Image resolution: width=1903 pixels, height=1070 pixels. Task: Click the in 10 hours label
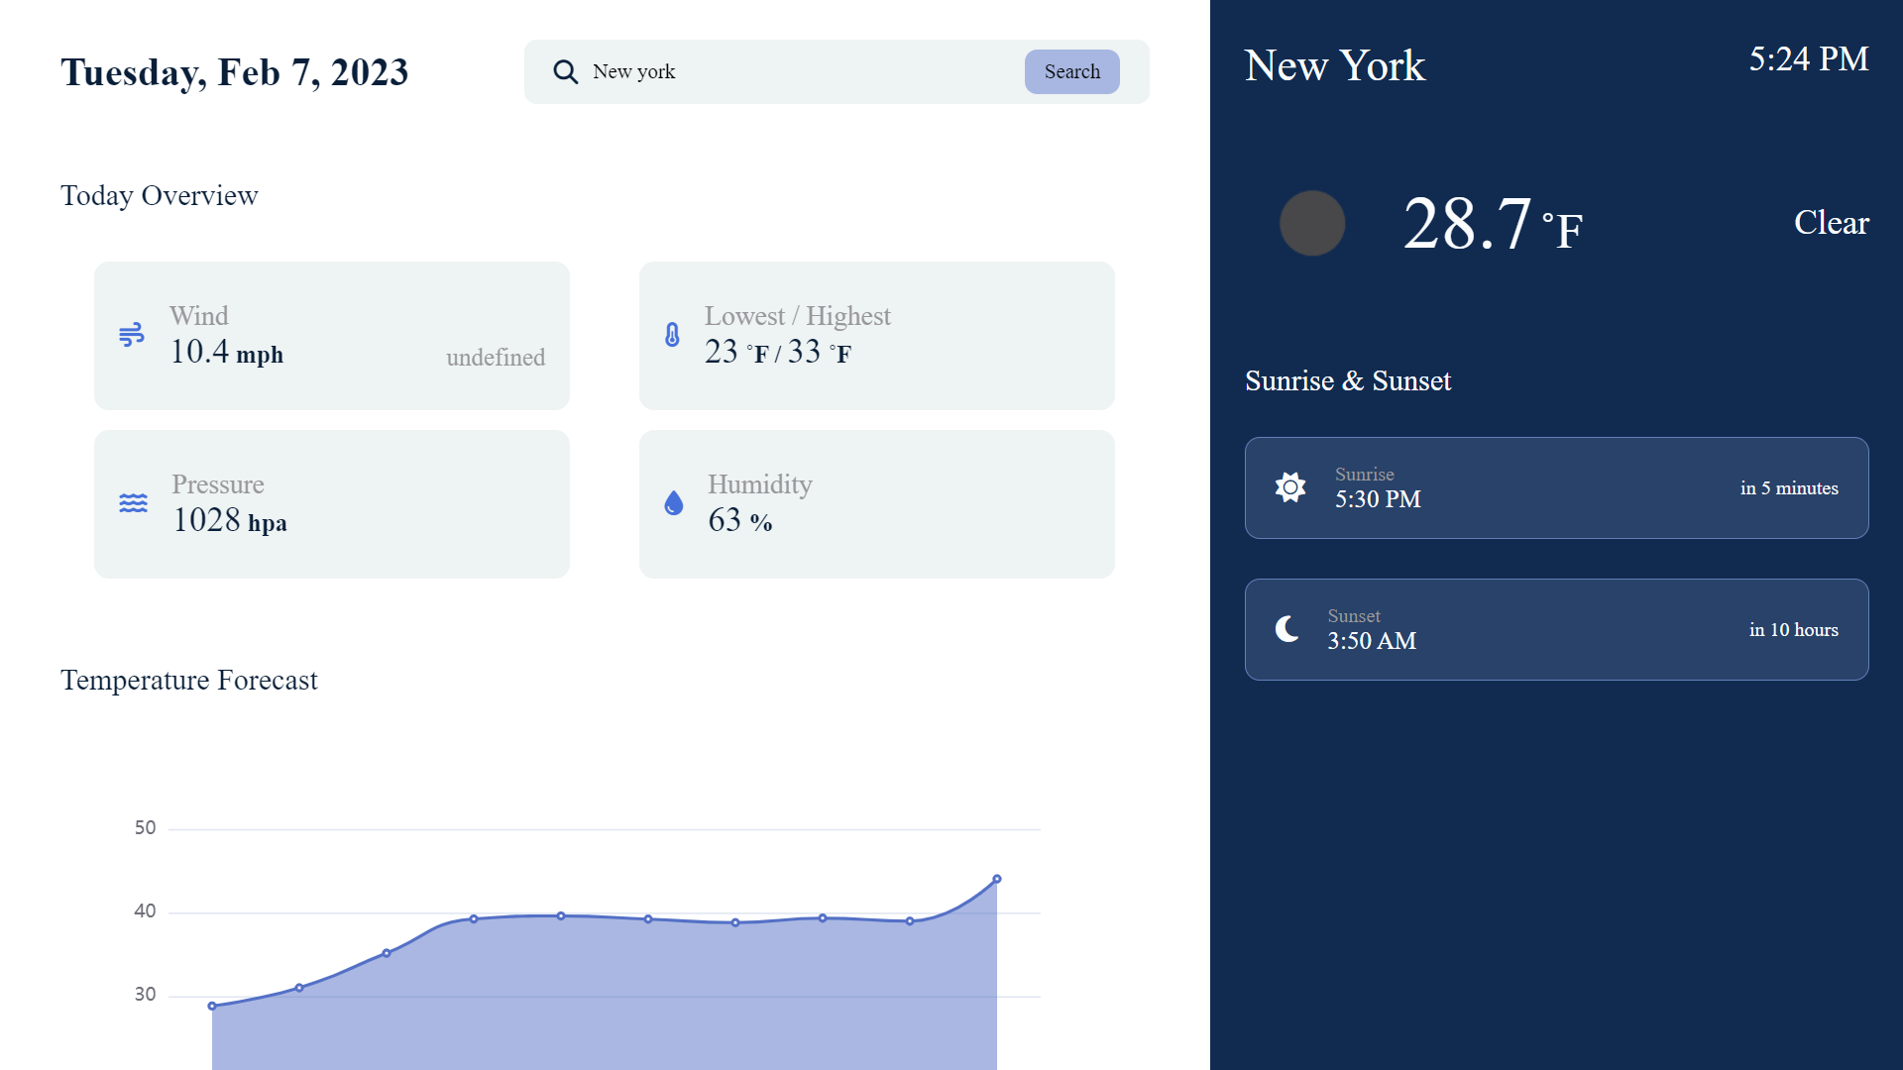pos(1793,630)
